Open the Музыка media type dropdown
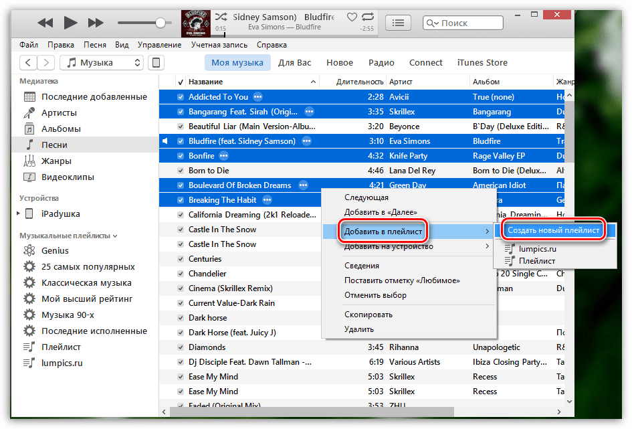 click(102, 63)
